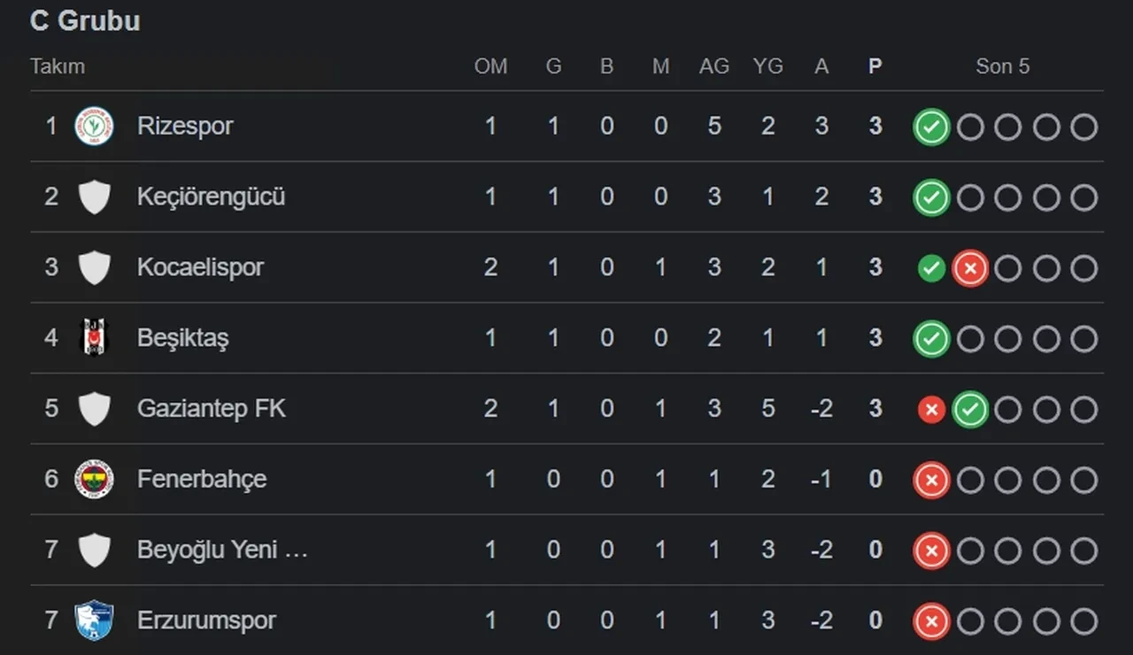Image resolution: width=1133 pixels, height=655 pixels.
Task: Click the Beşiktaş club crest icon
Action: (94, 338)
